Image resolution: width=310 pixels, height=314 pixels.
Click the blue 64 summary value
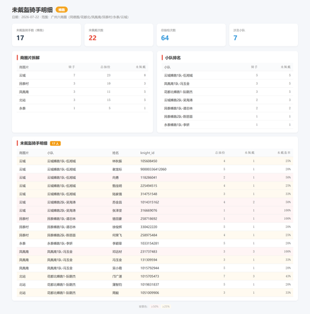(x=165, y=38)
